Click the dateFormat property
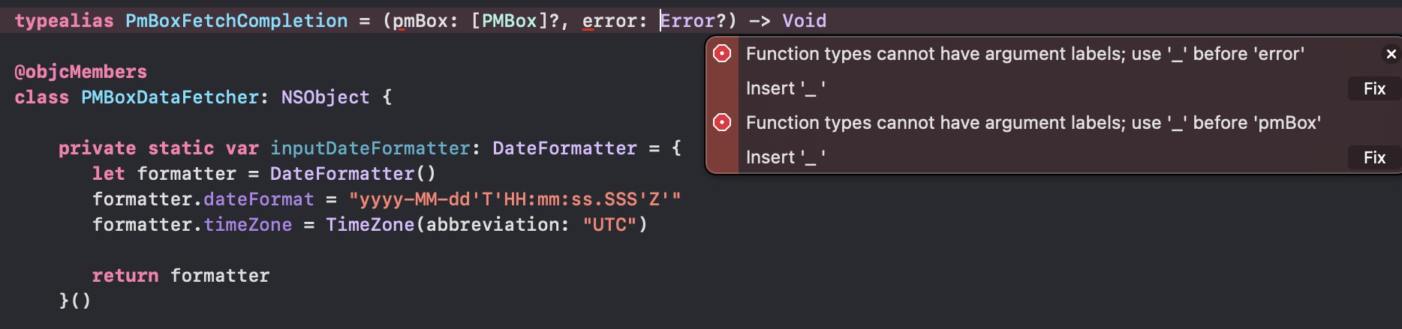Screen dimensions: 1402x329 (x=259, y=199)
